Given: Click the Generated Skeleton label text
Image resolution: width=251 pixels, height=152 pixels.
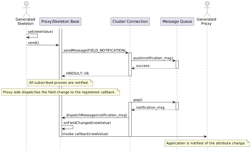Looking at the screenshot, I should pos(25,21).
